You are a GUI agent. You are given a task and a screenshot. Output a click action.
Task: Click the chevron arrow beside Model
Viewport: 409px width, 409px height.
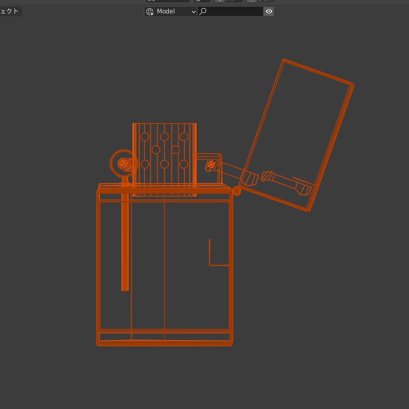[x=193, y=11]
